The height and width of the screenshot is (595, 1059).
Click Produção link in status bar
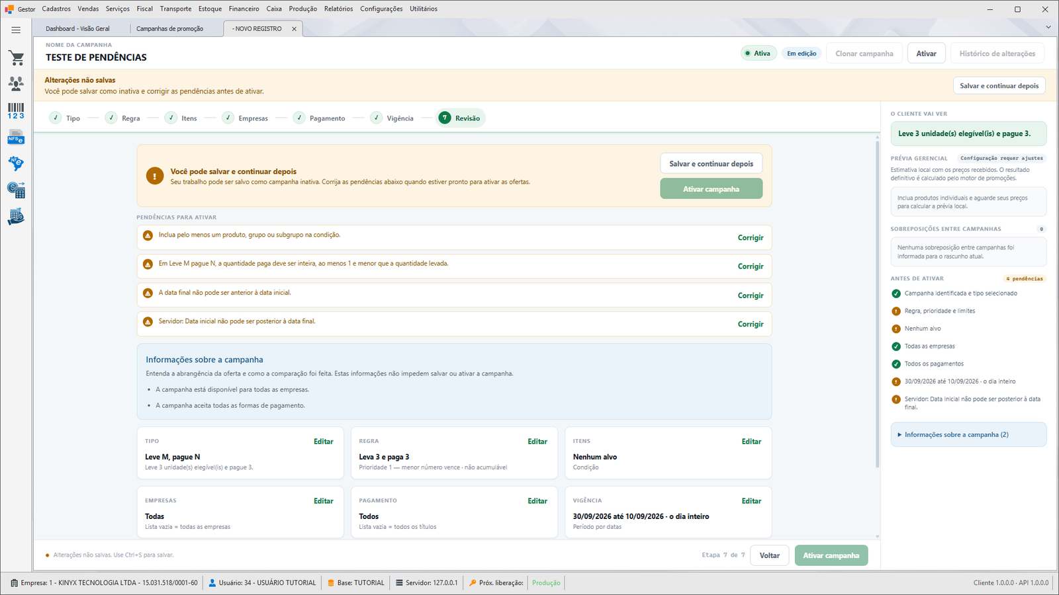pos(546,583)
